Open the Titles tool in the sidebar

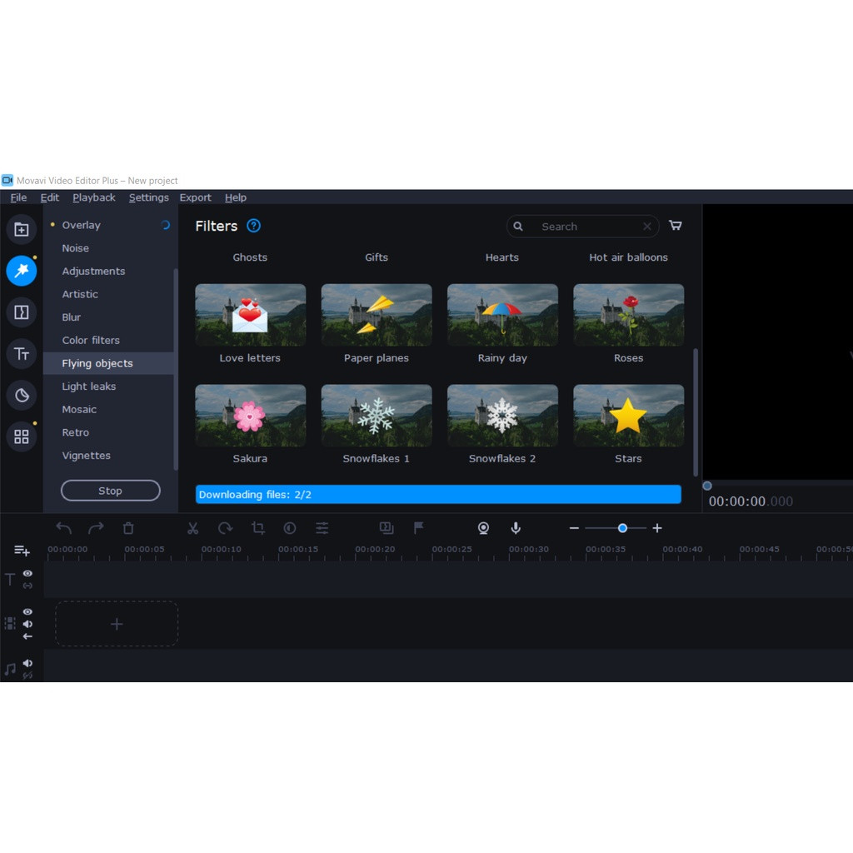point(22,354)
